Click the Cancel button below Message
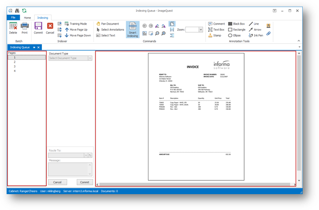The image size is (319, 210). pyautogui.click(x=57, y=182)
